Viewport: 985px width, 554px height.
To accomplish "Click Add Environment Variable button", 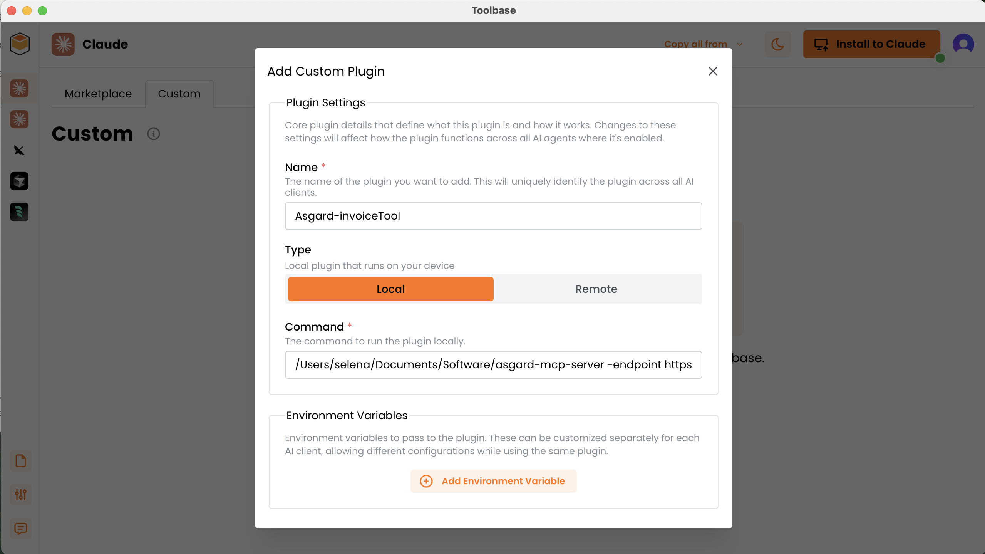I will 493,481.
